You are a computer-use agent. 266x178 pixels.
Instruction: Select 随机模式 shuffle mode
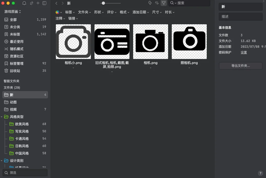[16, 49]
